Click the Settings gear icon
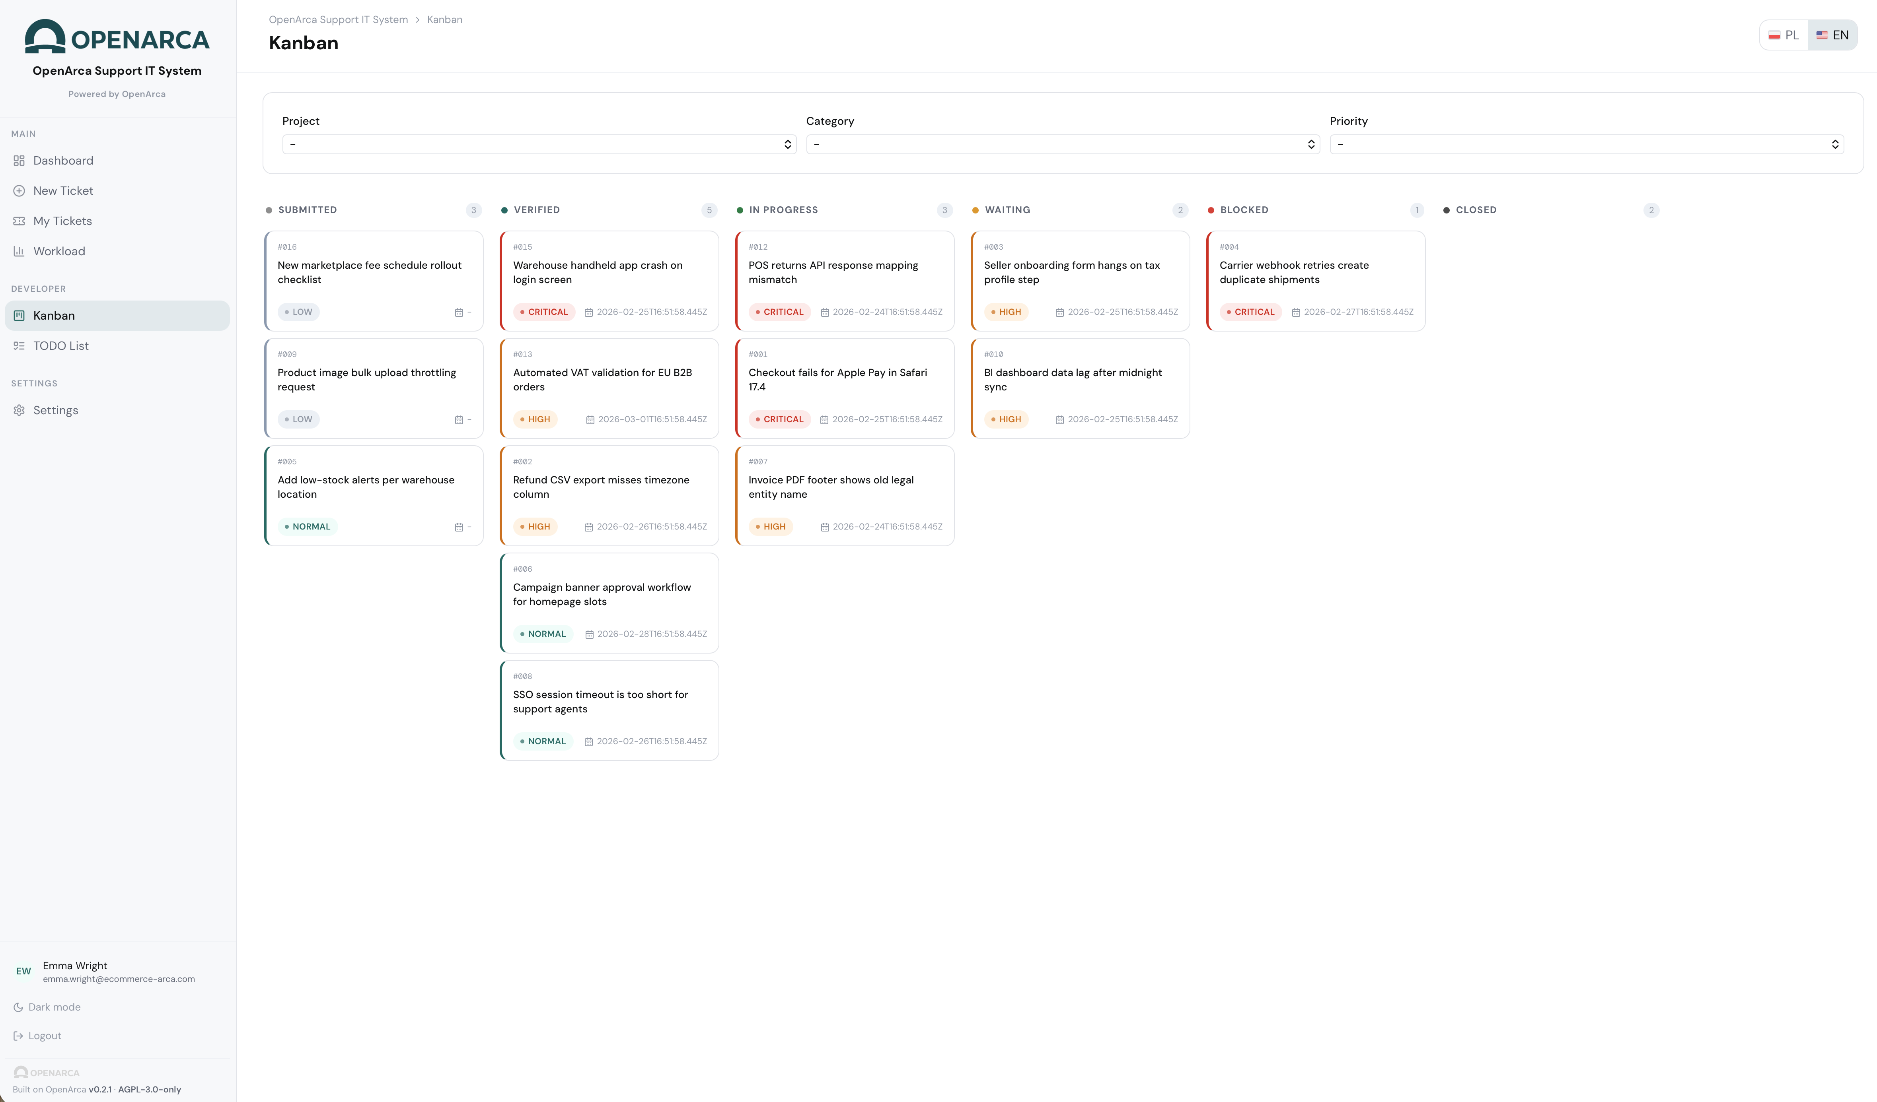Image resolution: width=1877 pixels, height=1102 pixels. click(19, 410)
